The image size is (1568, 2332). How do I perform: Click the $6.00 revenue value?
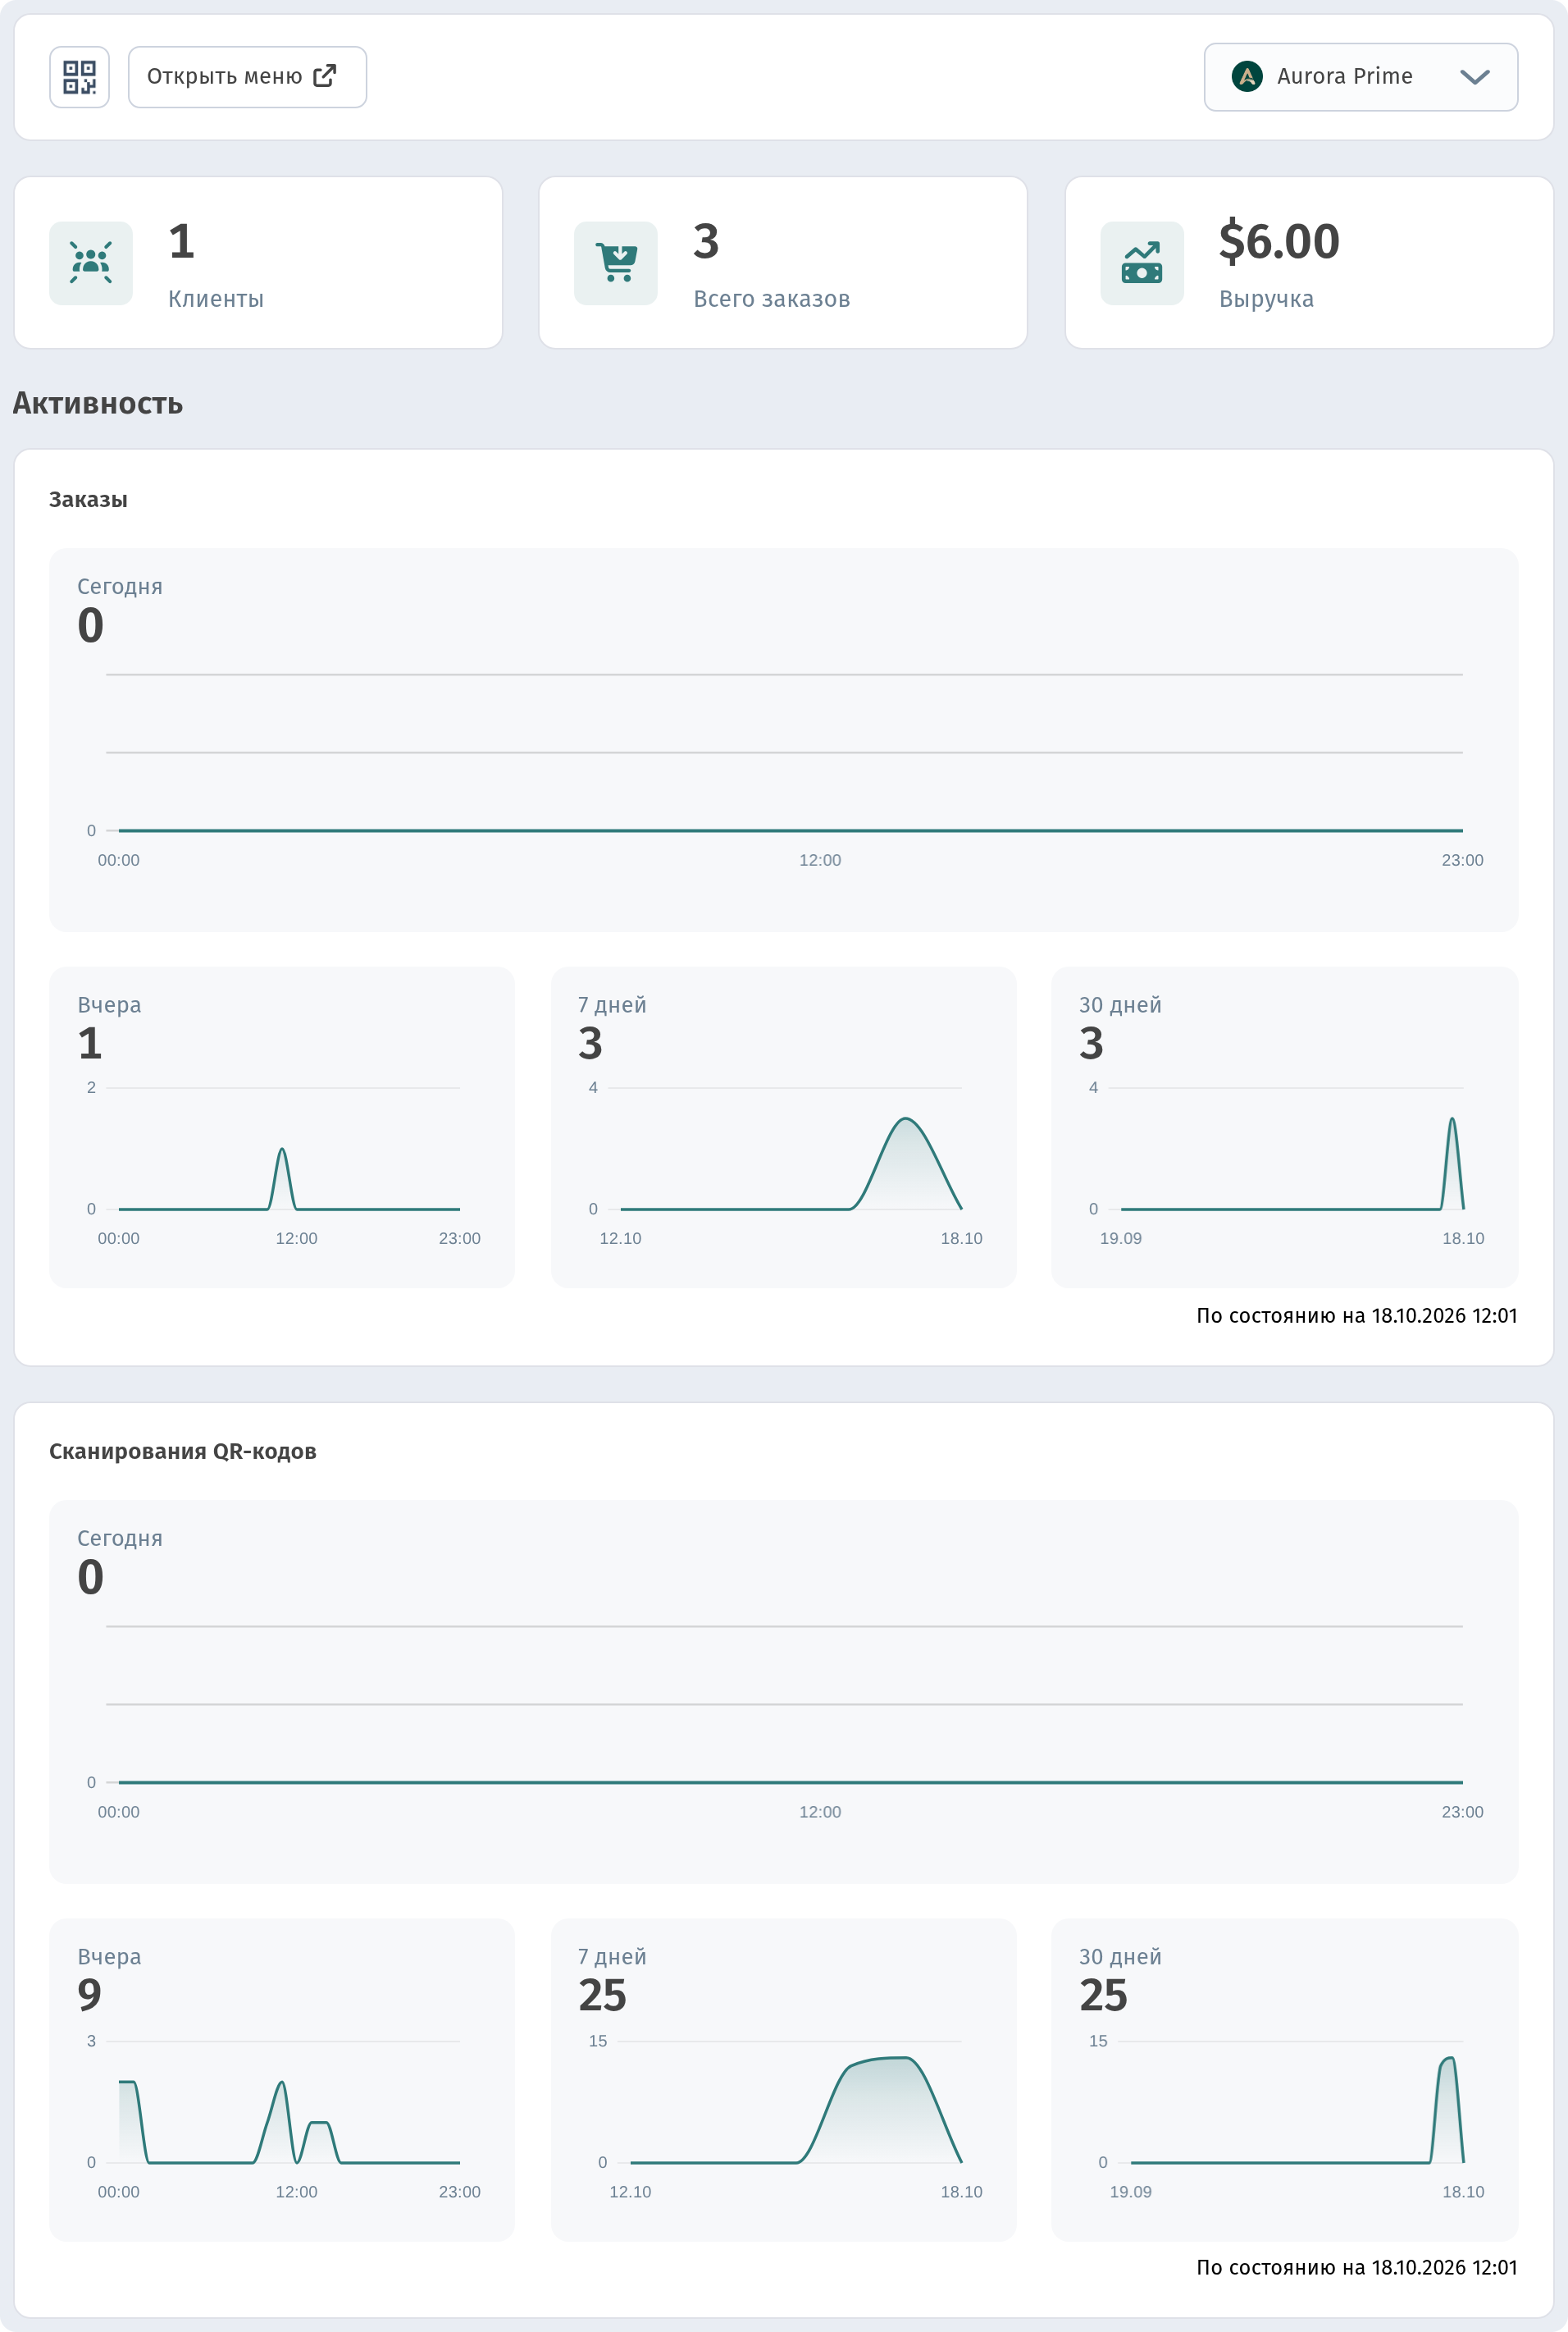tap(1279, 241)
